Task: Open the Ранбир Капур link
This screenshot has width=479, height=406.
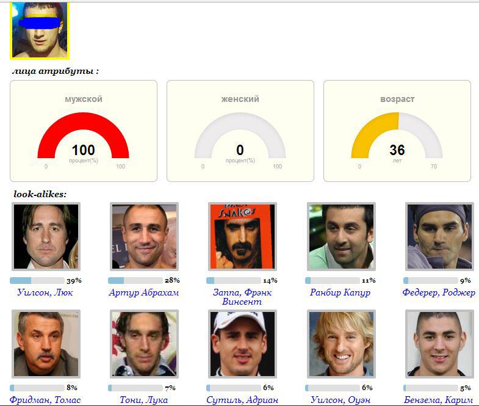Action: (x=340, y=292)
